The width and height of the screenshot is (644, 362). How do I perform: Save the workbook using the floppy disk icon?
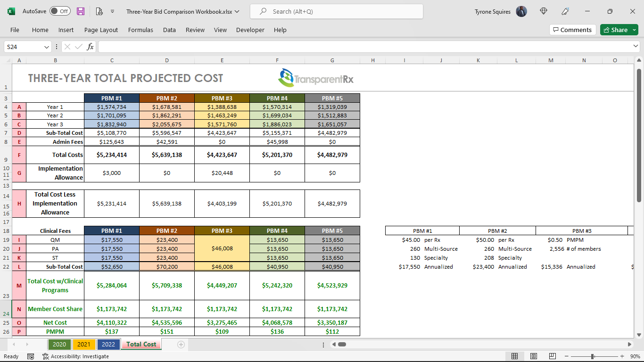pyautogui.click(x=80, y=11)
